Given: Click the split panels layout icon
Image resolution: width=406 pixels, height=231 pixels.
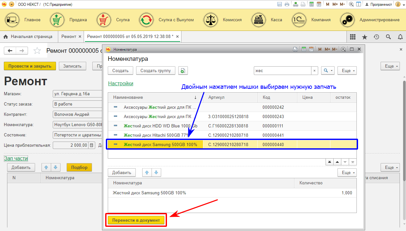Looking at the screenshot, I should click(x=359, y=5).
